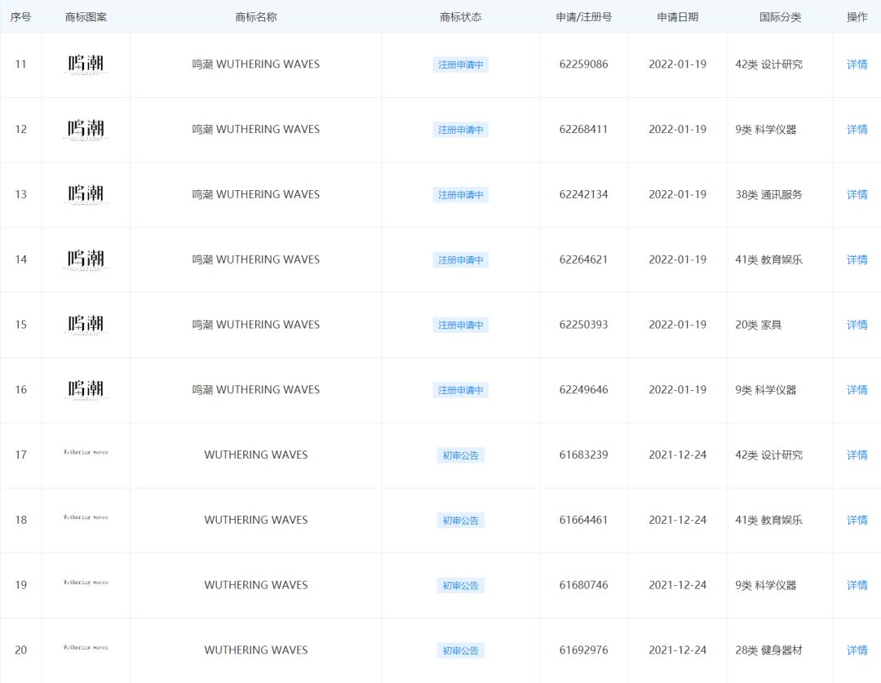Select application number 61664461
The image size is (881, 683).
(583, 520)
